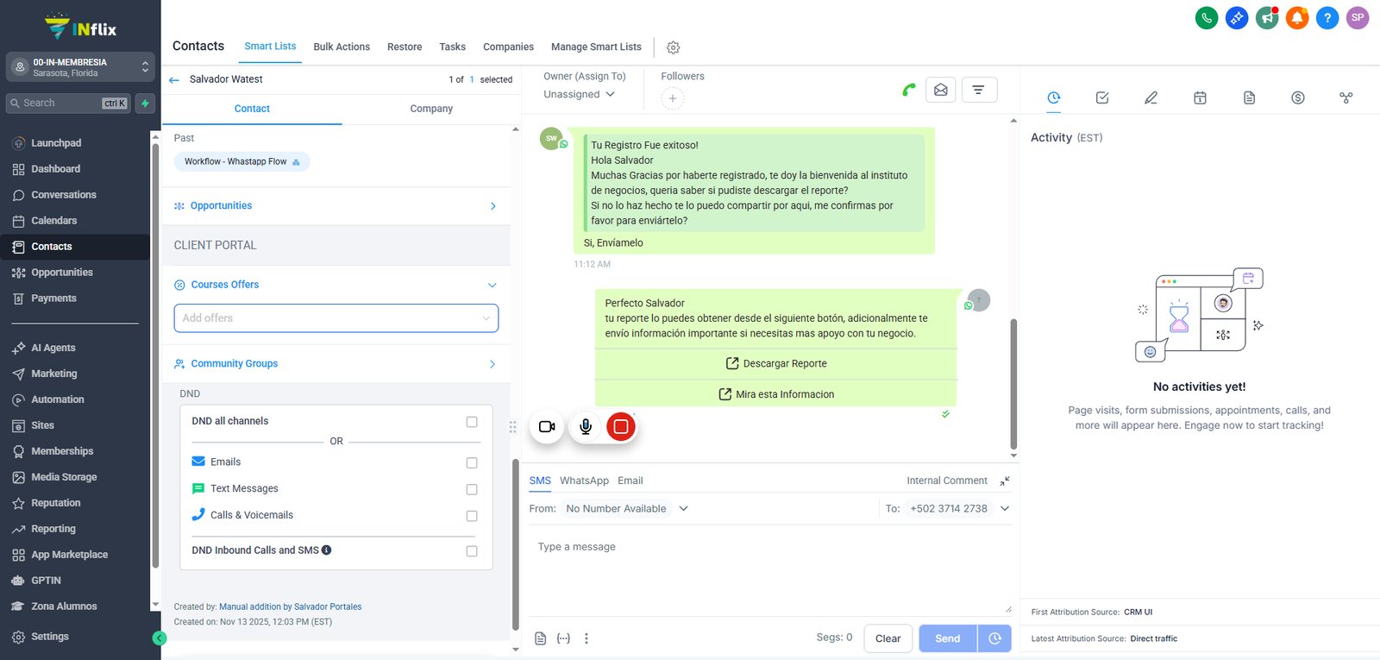Stop recording with the red square button

pos(621,426)
